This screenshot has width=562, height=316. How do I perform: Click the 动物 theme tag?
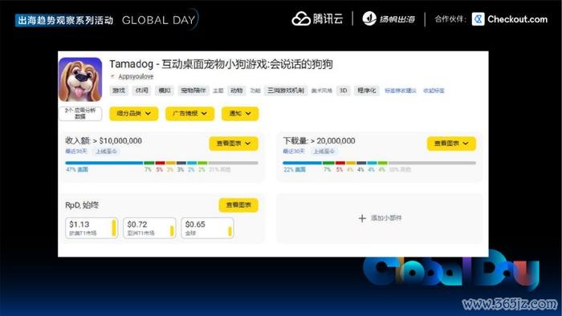237,91
